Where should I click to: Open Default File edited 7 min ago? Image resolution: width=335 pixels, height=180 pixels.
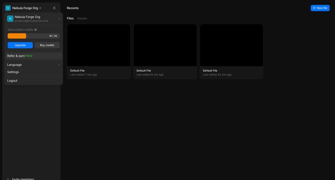(99, 51)
